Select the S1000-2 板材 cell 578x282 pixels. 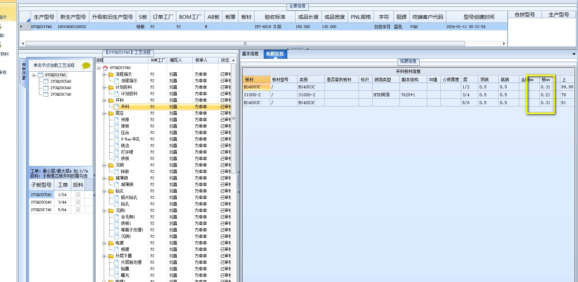point(256,95)
